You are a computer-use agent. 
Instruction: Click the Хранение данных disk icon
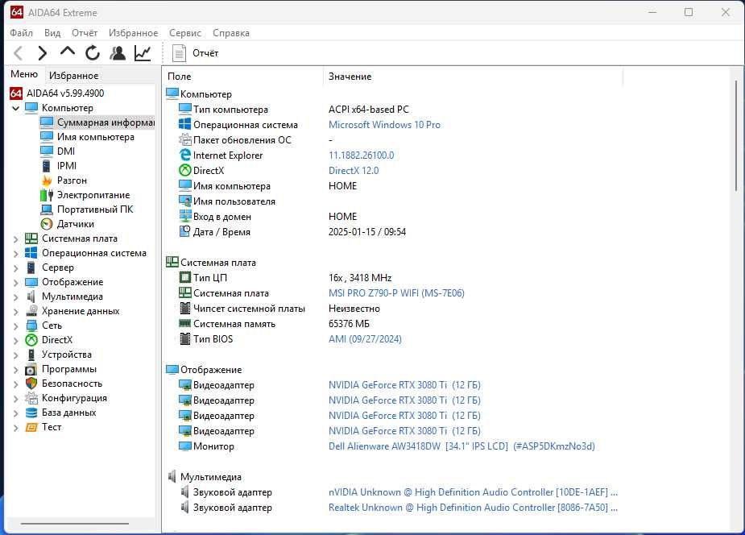click(31, 311)
